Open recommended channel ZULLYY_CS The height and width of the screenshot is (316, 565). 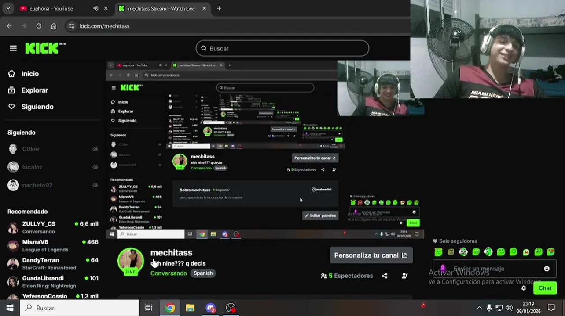pos(53,227)
